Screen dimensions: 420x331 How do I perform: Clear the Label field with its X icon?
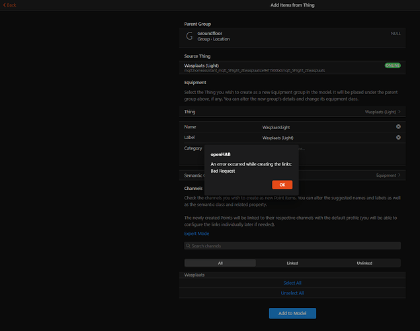pyautogui.click(x=398, y=138)
